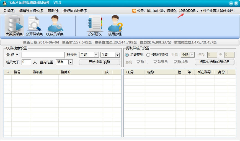Click the speaker announcement icon beside 公告
240x141 pixels.
click(134, 11)
